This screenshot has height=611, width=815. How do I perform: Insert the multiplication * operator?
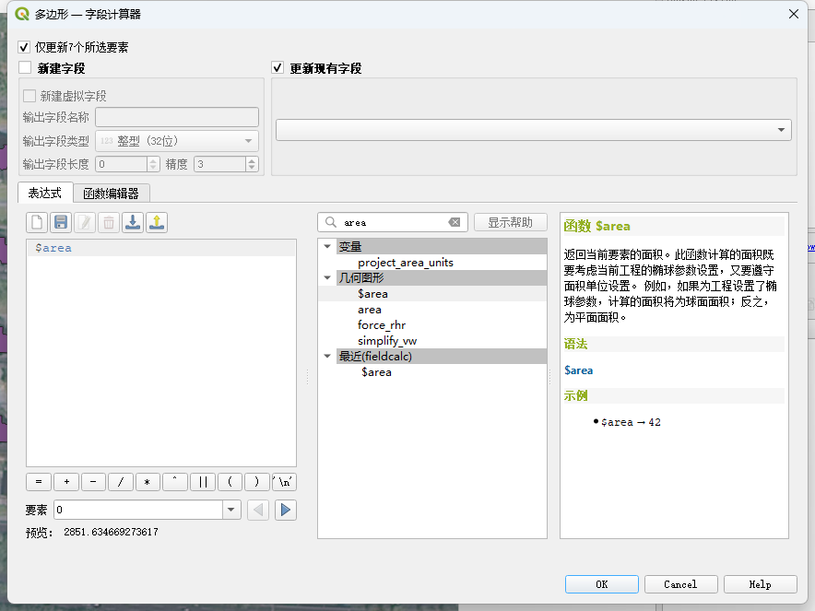(x=148, y=482)
